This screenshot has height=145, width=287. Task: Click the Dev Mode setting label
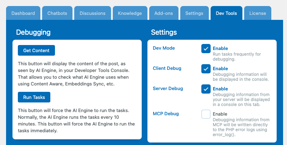tap(164, 48)
